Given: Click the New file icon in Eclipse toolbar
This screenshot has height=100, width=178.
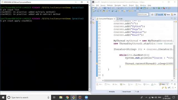Looking at the screenshot, I should 93,8.
